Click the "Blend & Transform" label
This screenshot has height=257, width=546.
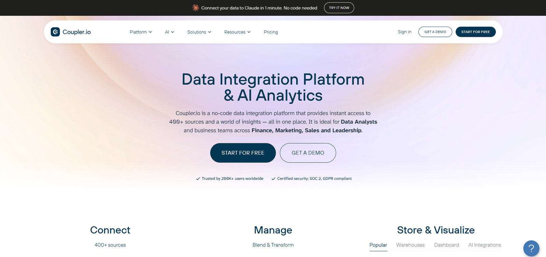tap(273, 245)
